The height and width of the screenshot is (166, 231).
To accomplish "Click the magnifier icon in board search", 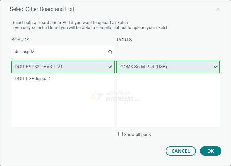I will point(110,52).
